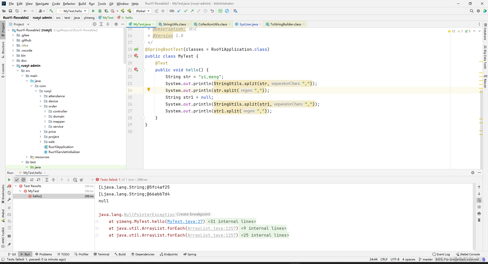Collapse all in the Project panel
The width and height of the screenshot is (488, 264).
click(108, 24)
